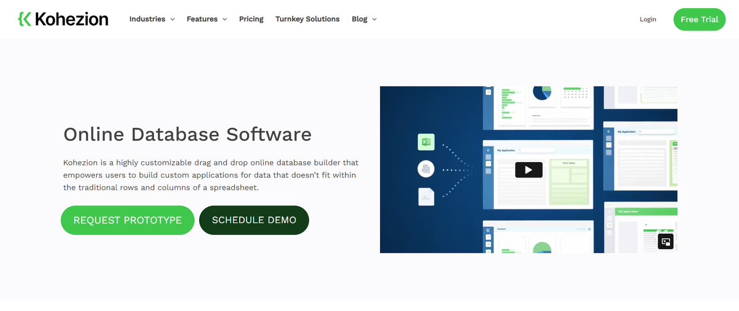This screenshot has height=311, width=739.
Task: Open picture-in-picture icon on video
Action: [666, 241]
